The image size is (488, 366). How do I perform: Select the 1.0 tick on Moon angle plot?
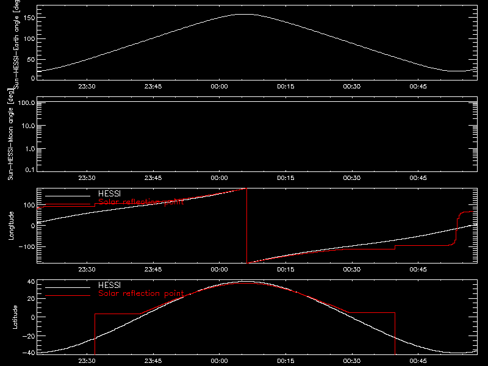click(x=30, y=149)
